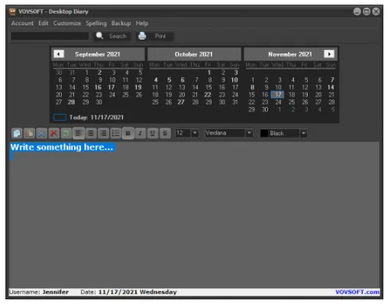The width and height of the screenshot is (388, 304).
Task: Open the VOVSOFT.com link
Action: point(357,292)
